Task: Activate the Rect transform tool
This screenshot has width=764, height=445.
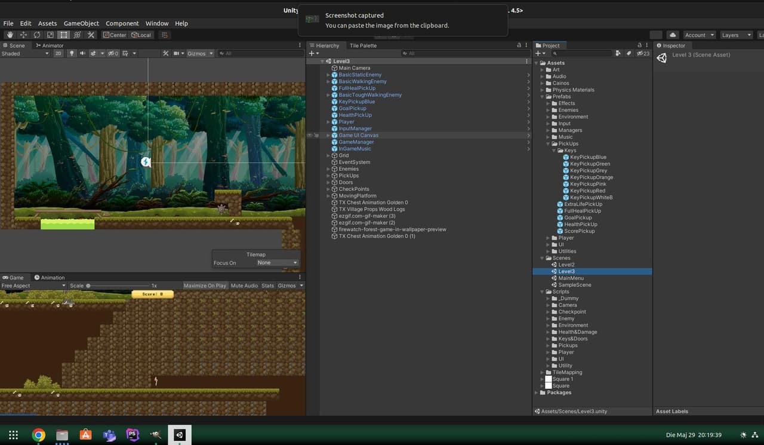Action: pyautogui.click(x=64, y=35)
